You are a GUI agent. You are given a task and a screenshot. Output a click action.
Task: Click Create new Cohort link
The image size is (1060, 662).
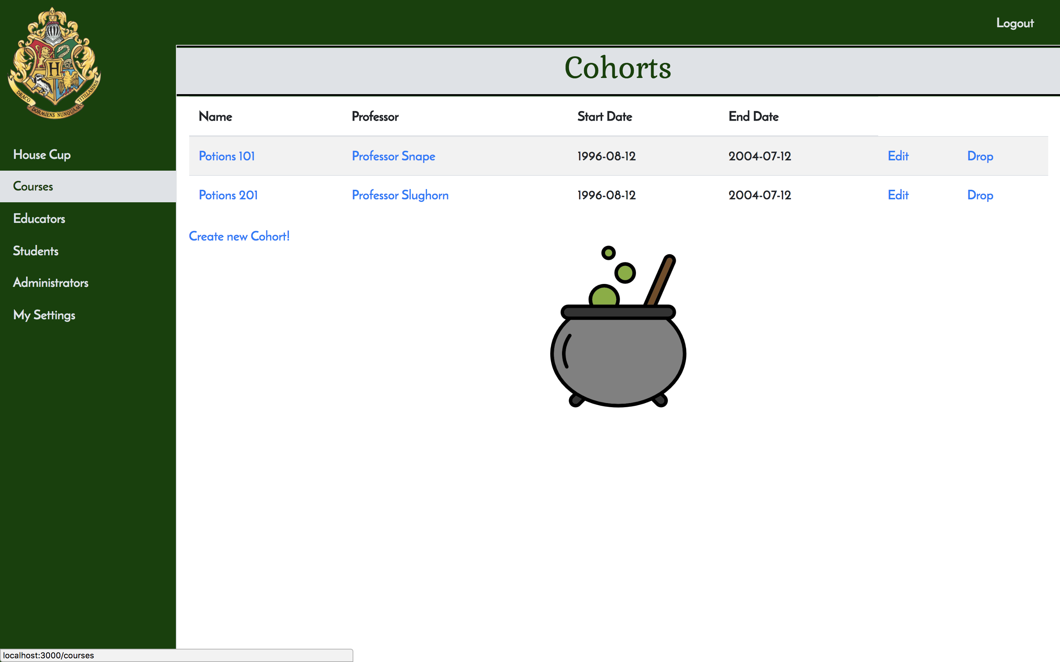pos(239,236)
